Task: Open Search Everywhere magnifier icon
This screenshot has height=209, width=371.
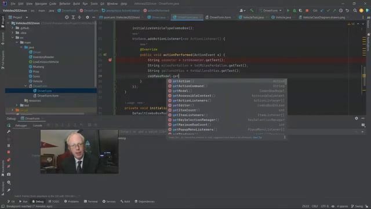Action: pos(355,10)
